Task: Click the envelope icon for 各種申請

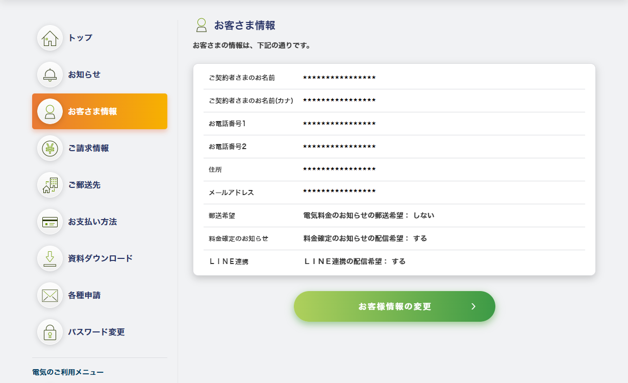Action: coord(50,295)
